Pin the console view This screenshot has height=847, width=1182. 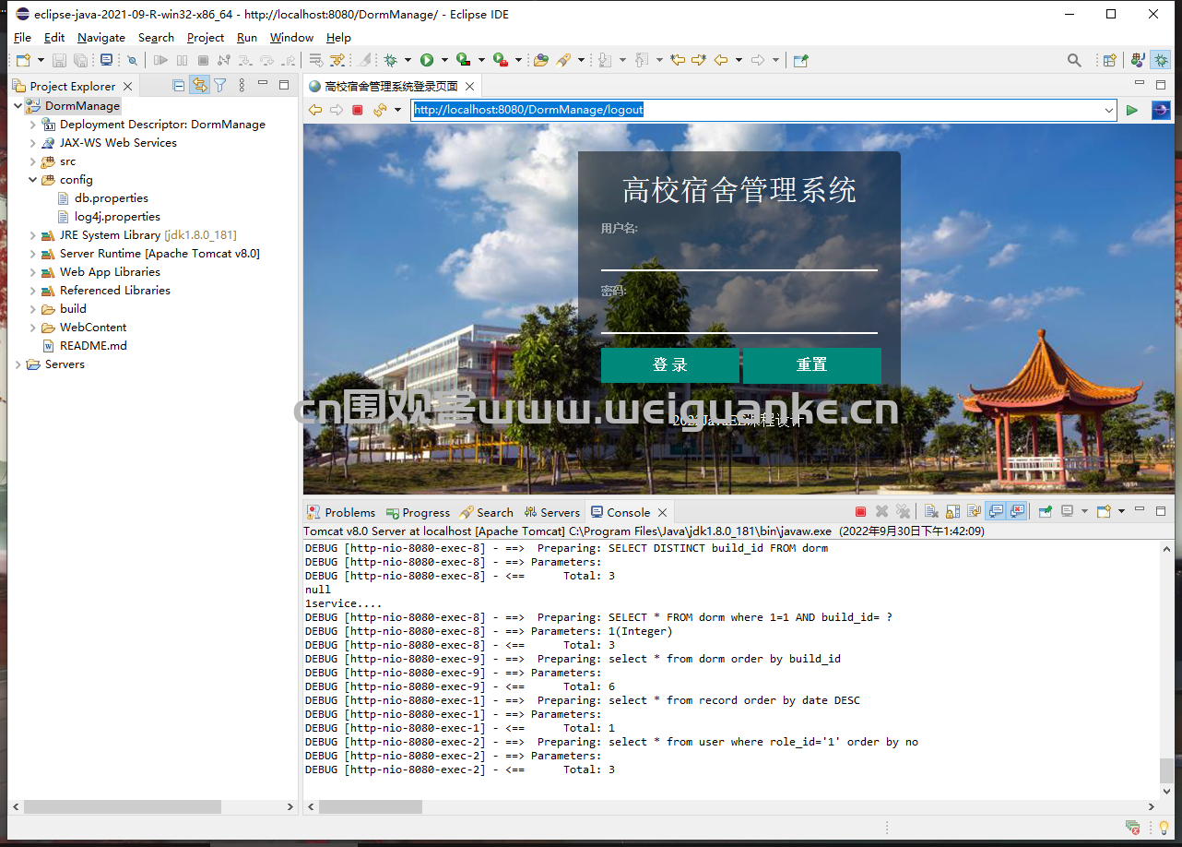tap(1045, 511)
